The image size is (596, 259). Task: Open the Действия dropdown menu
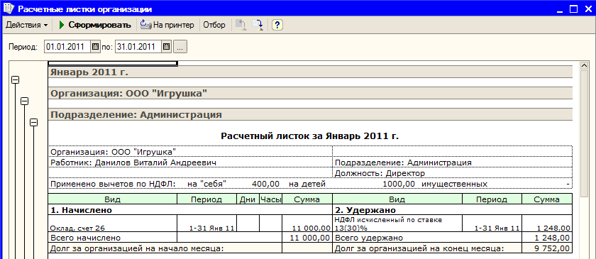tap(27, 25)
